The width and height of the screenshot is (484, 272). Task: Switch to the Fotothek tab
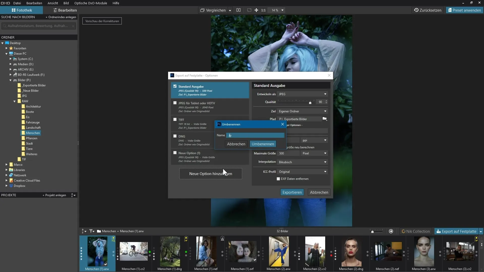[21, 10]
